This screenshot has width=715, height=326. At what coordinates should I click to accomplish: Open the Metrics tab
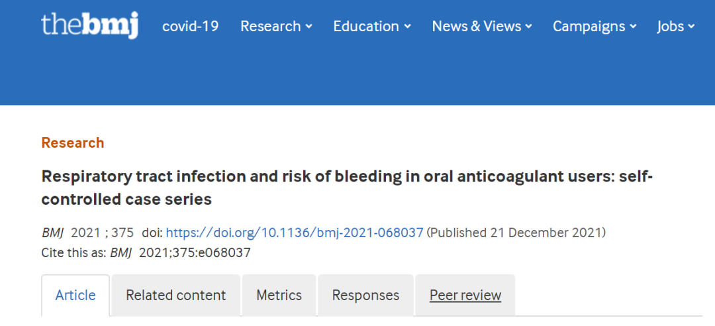(x=279, y=296)
